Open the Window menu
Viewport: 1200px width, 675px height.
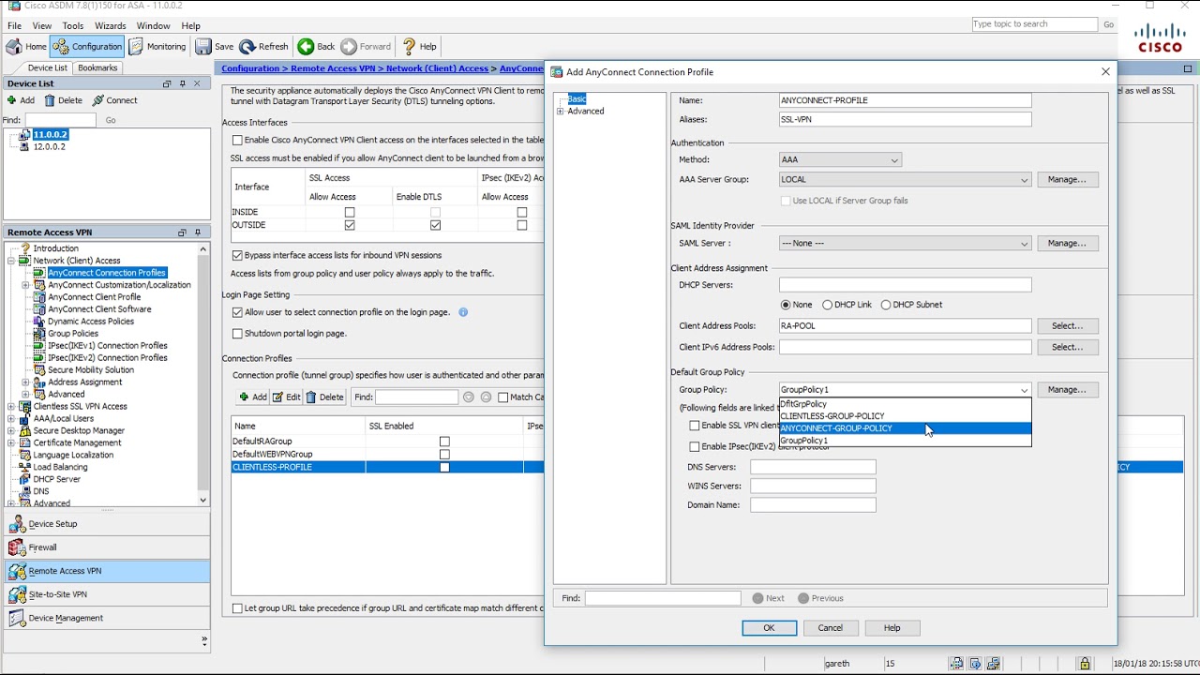pyautogui.click(x=154, y=26)
